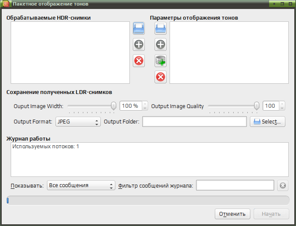Decrease Output Image Width with the down arrow
Screen dimensions: 296x226
(145, 108)
